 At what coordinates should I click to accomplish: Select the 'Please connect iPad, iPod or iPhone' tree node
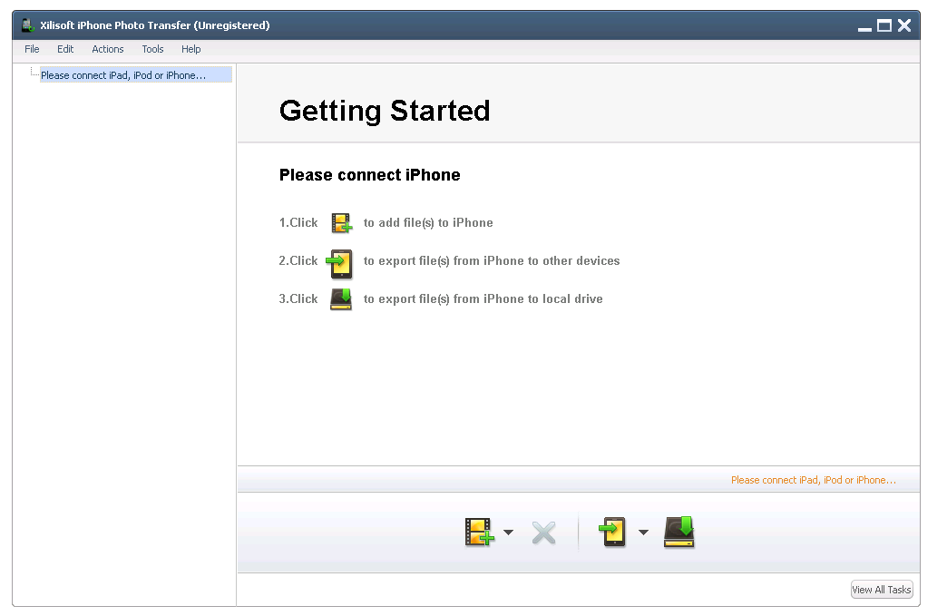(x=123, y=75)
